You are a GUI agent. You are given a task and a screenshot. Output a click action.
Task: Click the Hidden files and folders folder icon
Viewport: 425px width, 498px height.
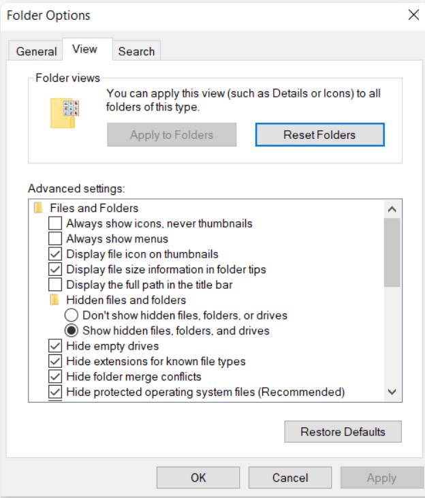[x=54, y=300]
